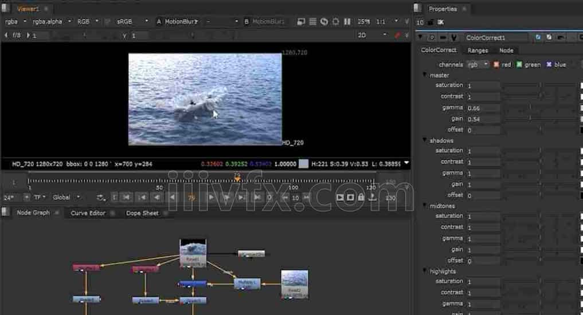583x315 pixels.
Task: Click the flipbook play icon
Action: tap(340, 197)
